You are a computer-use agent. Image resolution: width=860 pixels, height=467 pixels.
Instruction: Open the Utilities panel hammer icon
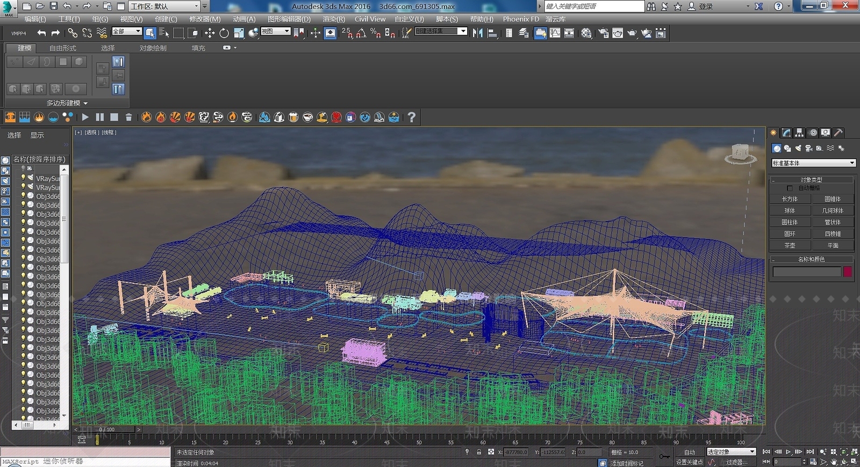[x=838, y=133]
